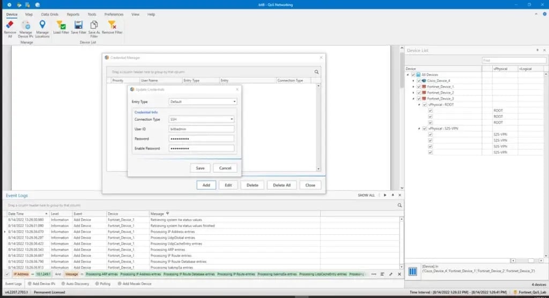
Task: Toggle the All Devices checkbox
Action: [x=412, y=74]
